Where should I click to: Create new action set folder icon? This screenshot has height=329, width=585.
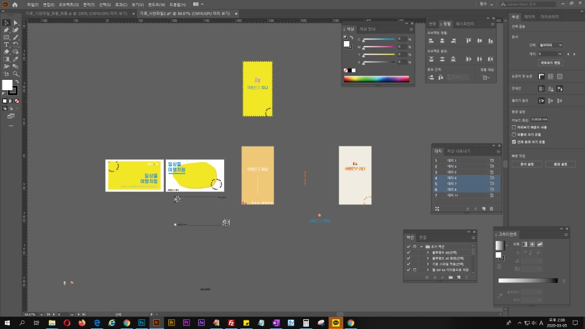coord(451,277)
